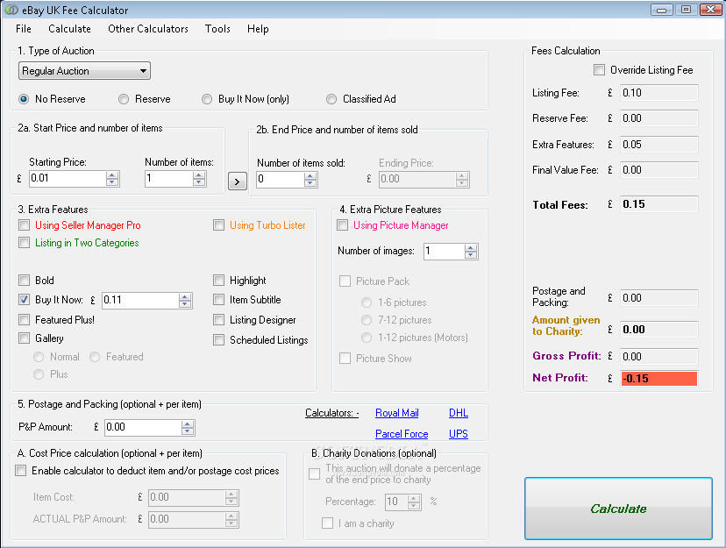This screenshot has width=726, height=548.
Task: Open the Help menu
Action: click(258, 29)
